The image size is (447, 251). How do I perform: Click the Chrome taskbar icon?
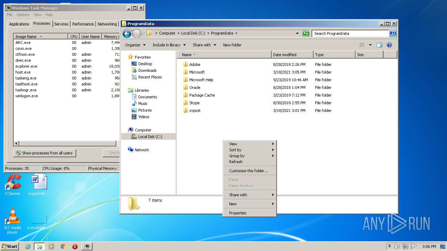coord(63,246)
